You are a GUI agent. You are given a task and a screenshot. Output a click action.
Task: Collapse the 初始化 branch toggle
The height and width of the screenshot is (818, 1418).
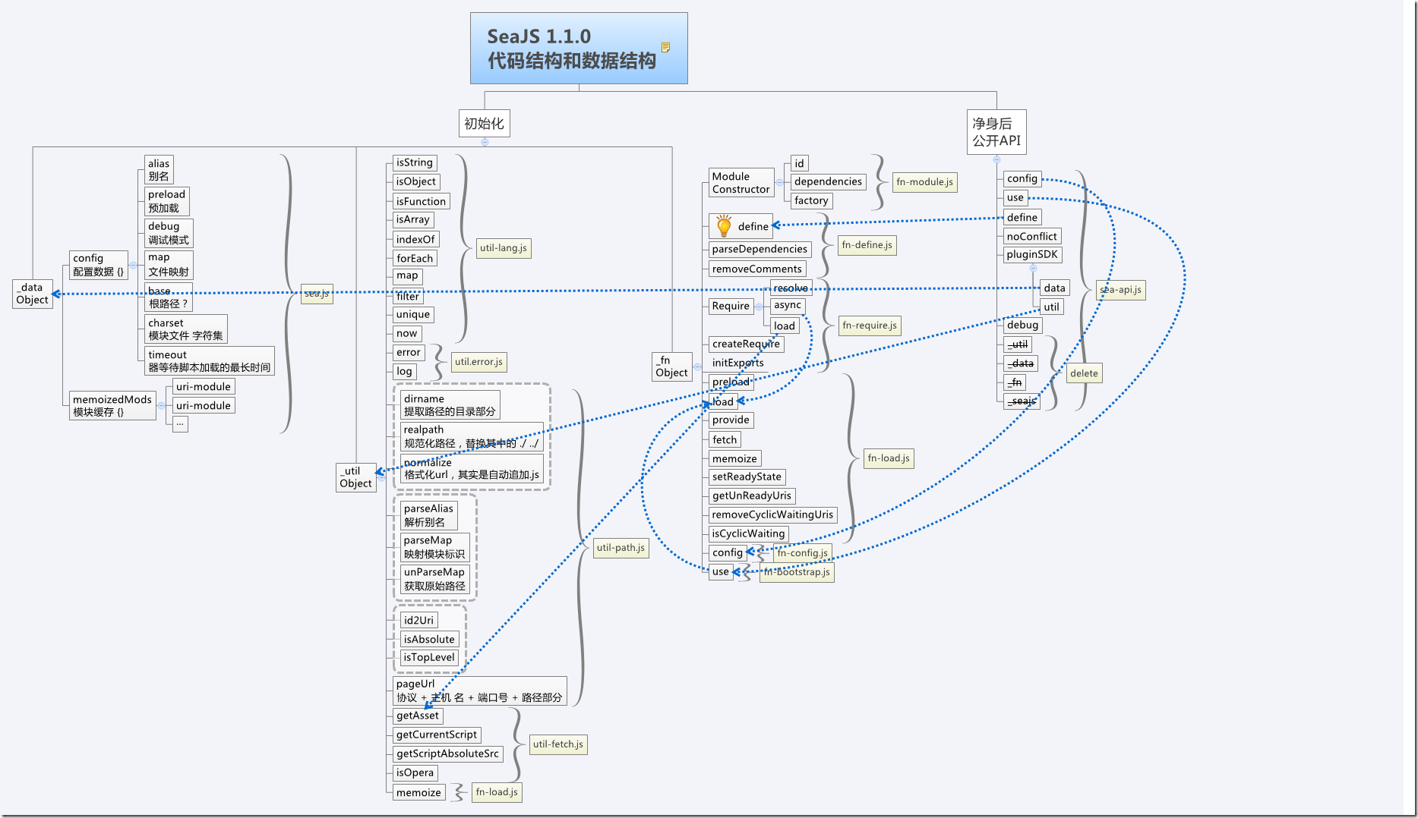(x=485, y=142)
